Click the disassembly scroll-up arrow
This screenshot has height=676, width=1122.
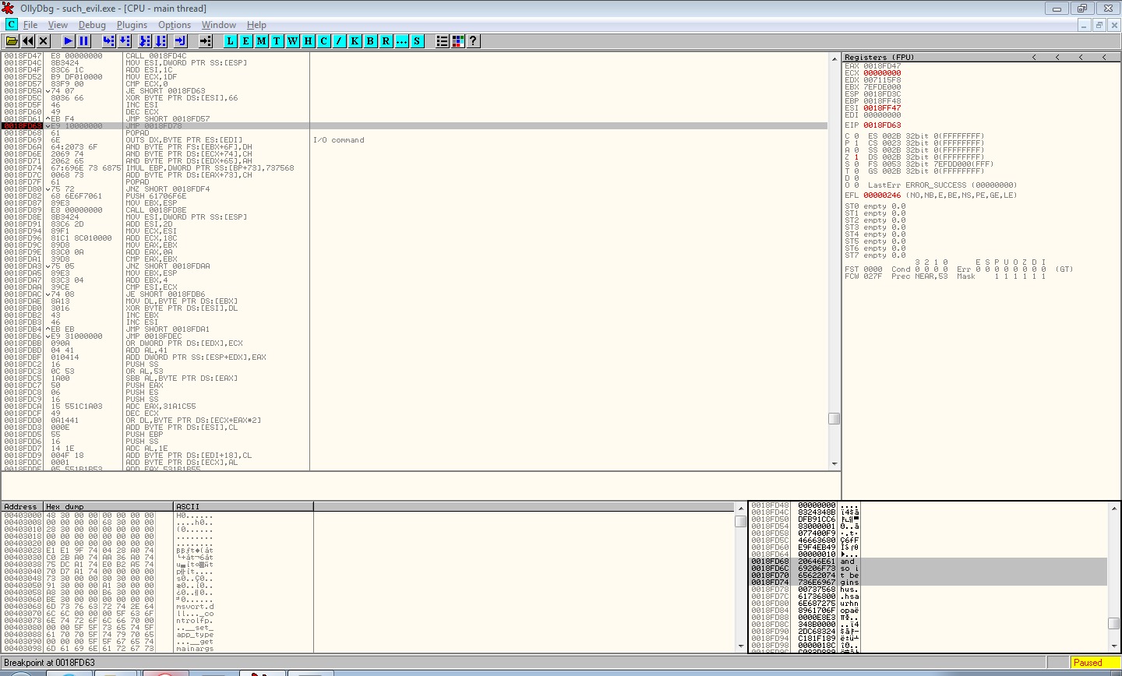[834, 58]
